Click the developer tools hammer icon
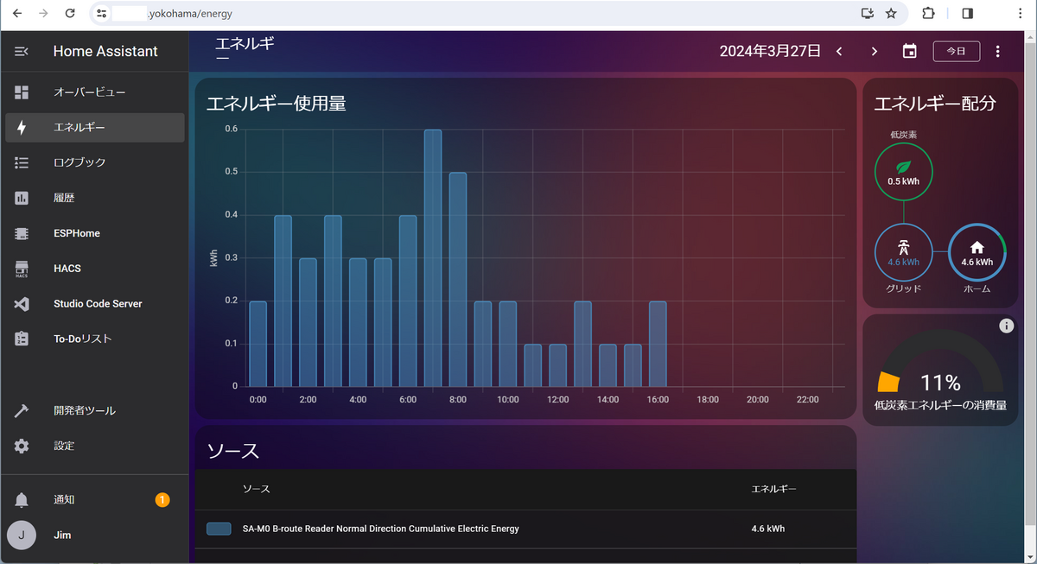The height and width of the screenshot is (564, 1037). pyautogui.click(x=22, y=410)
